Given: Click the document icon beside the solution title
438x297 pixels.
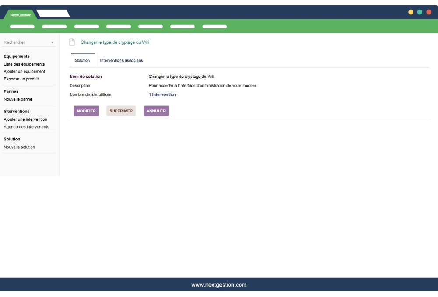Looking at the screenshot, I should (72, 42).
